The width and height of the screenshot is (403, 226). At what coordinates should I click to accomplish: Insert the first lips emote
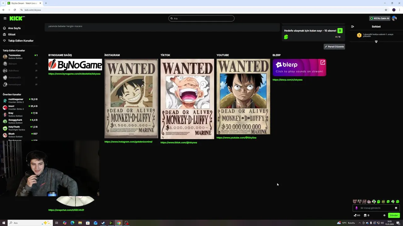(355, 202)
